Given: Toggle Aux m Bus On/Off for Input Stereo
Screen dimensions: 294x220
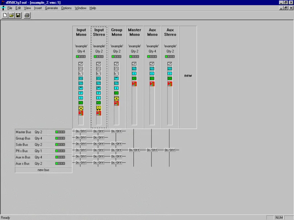Looking at the screenshot, I should point(98,157).
